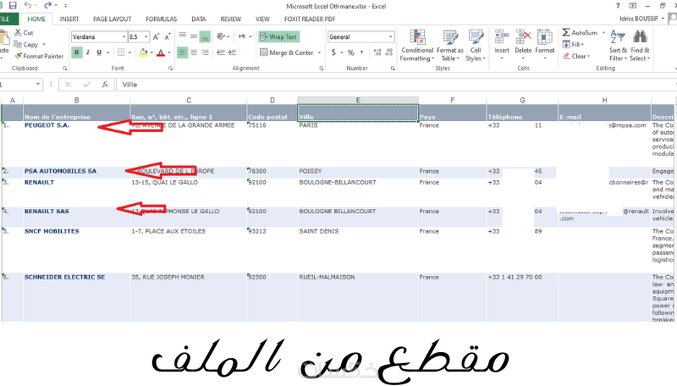Click the Merge & Center button

tap(287, 53)
